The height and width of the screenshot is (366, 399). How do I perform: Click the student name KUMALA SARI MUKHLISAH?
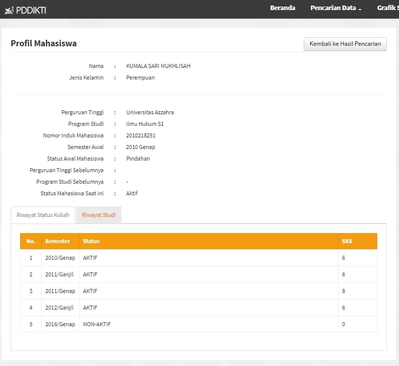158,66
